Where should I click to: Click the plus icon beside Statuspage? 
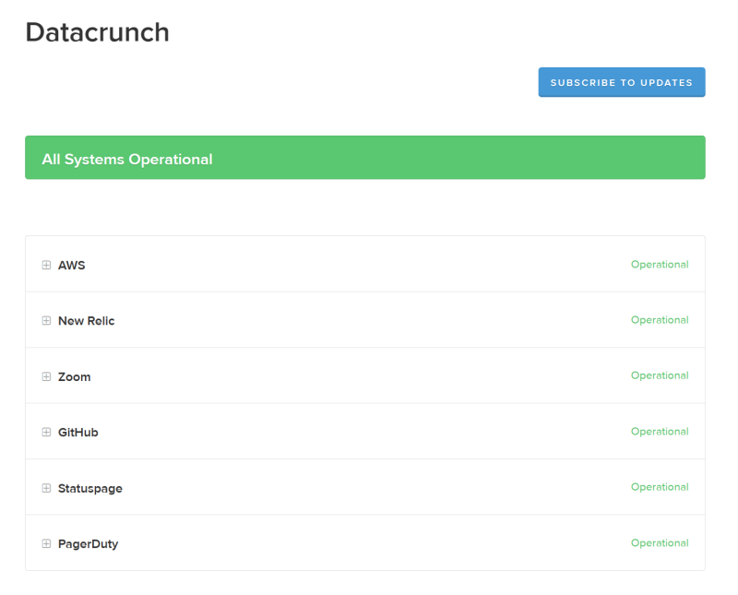46,488
